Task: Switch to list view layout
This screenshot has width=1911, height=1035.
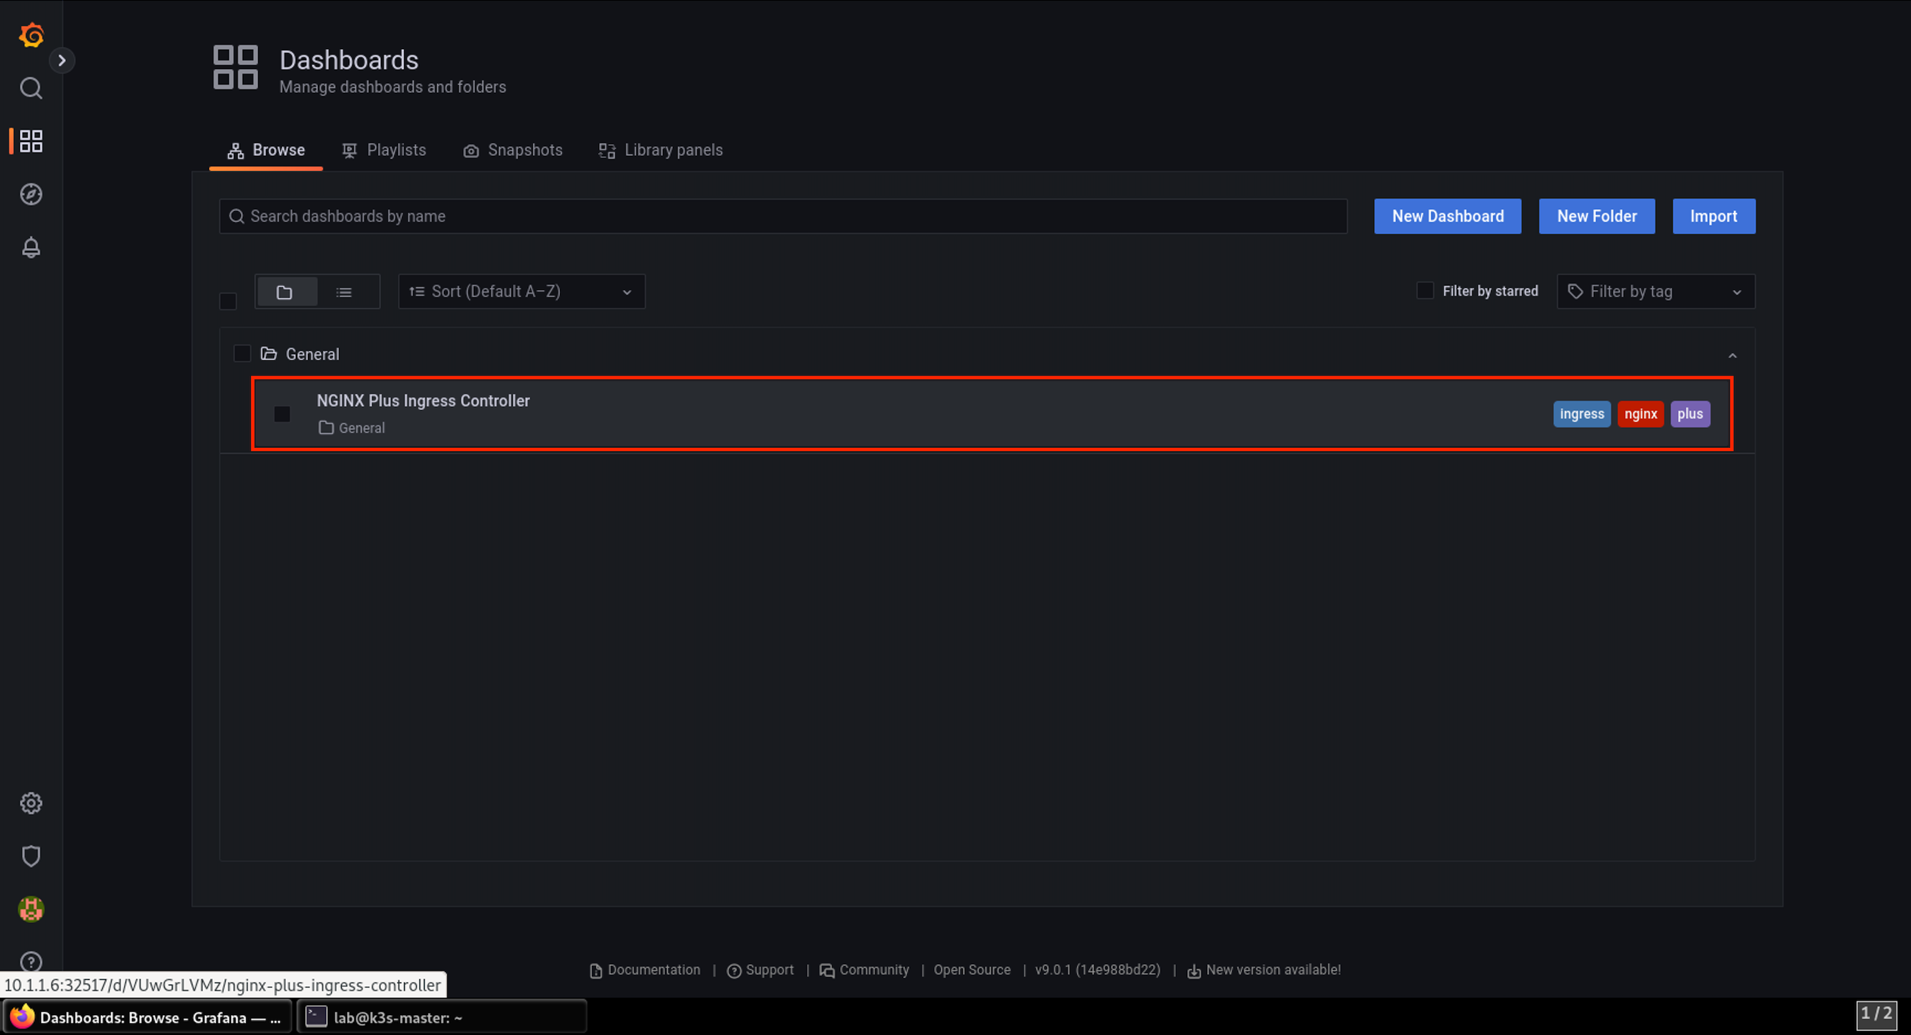Action: click(344, 291)
